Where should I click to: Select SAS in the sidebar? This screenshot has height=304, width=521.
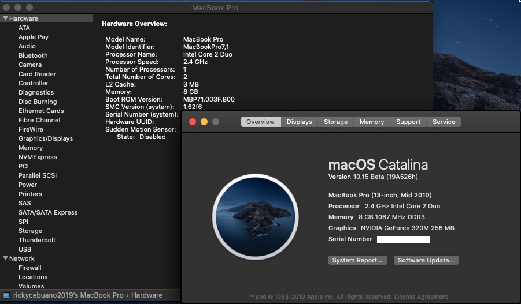(x=25, y=203)
